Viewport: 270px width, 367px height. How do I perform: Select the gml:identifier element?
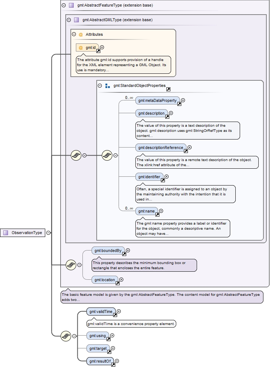149,177
